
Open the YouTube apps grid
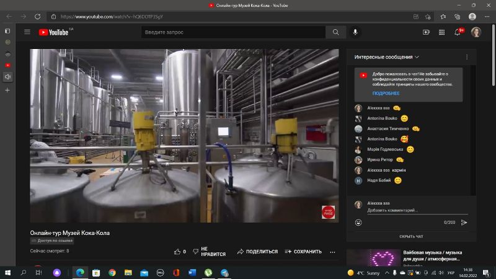coord(441,32)
